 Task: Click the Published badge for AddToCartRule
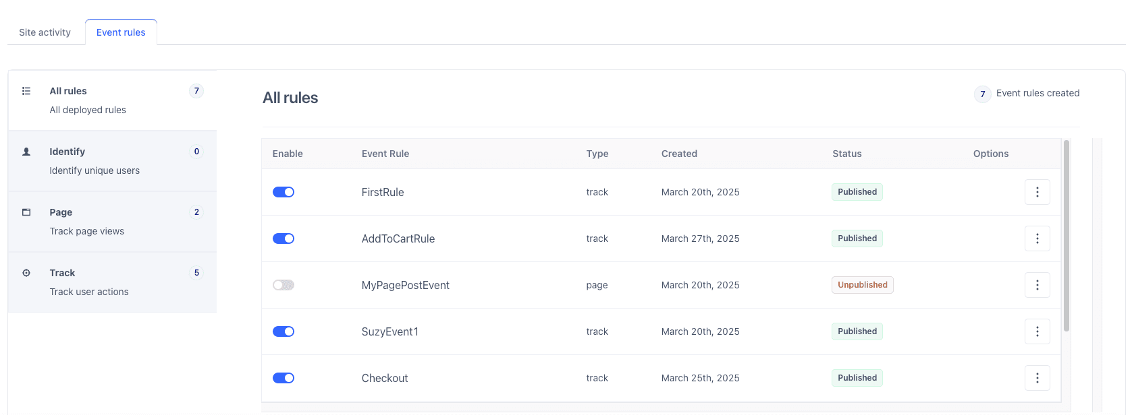tap(857, 238)
